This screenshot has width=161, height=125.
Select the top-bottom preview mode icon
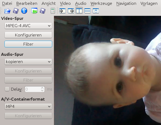tap(87, 11)
